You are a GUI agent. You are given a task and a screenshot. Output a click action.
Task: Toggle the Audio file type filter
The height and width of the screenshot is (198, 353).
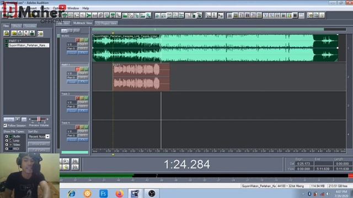[6, 136]
